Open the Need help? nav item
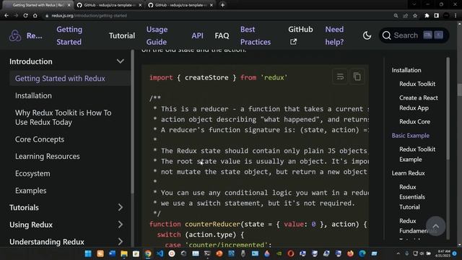 [334, 35]
